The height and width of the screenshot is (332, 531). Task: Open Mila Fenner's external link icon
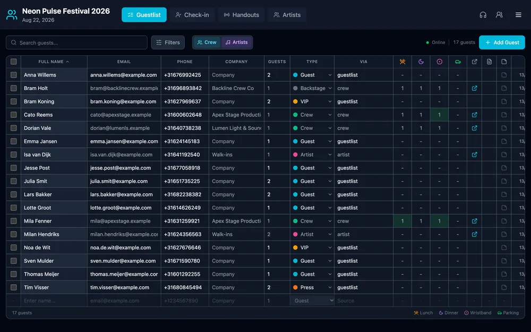tap(474, 221)
